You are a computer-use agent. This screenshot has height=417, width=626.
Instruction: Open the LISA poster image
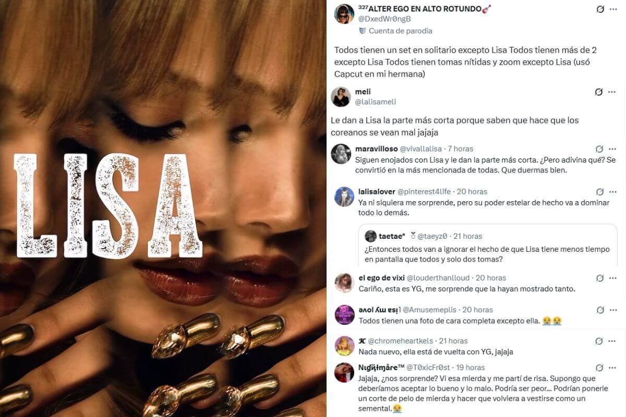163,208
